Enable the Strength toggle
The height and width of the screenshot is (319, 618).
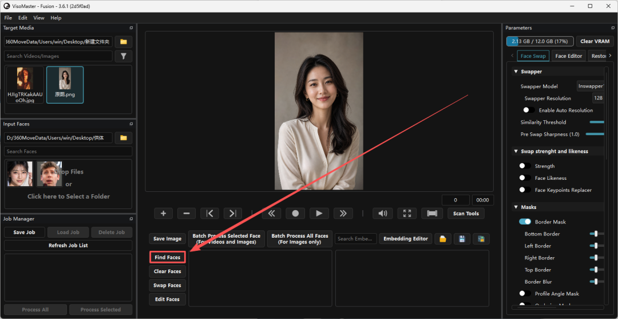[525, 166]
